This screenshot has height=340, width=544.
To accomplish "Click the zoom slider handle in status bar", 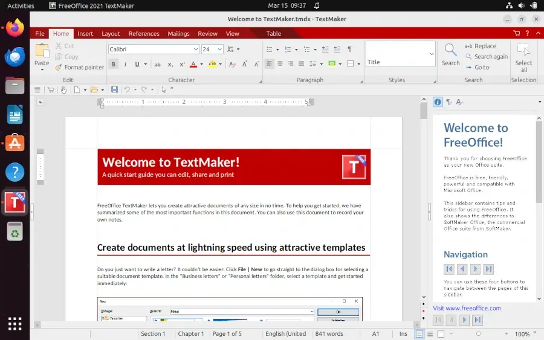I will point(478,333).
